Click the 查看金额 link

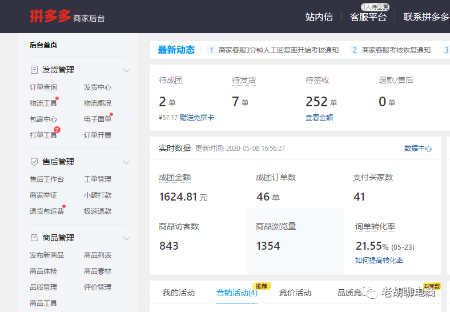[319, 118]
